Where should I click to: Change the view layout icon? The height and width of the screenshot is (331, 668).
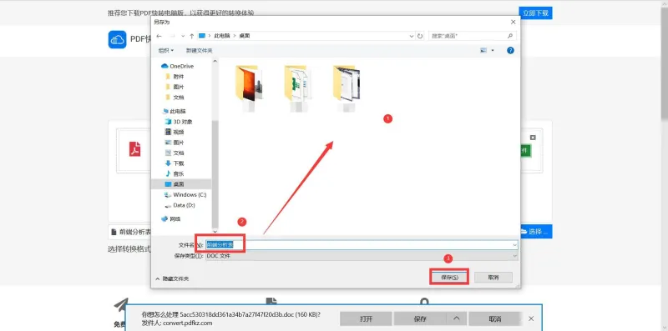[483, 50]
